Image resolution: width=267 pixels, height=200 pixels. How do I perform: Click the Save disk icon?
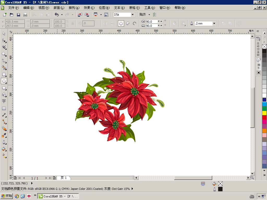19,15
